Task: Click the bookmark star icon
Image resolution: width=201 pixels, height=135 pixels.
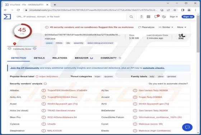Action: (174, 10)
